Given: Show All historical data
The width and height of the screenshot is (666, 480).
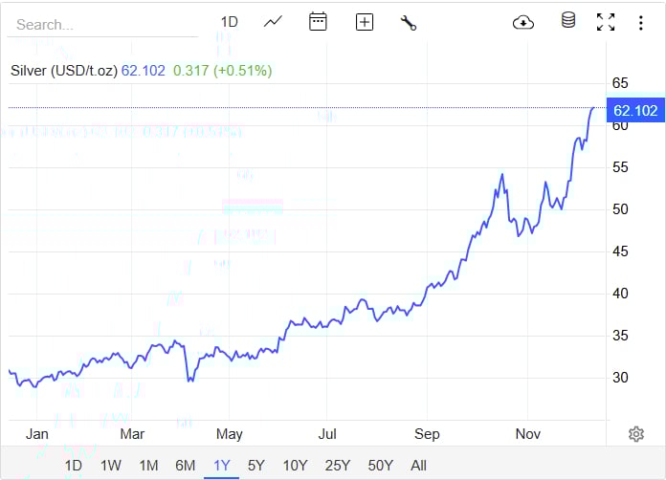Looking at the screenshot, I should pyautogui.click(x=418, y=466).
